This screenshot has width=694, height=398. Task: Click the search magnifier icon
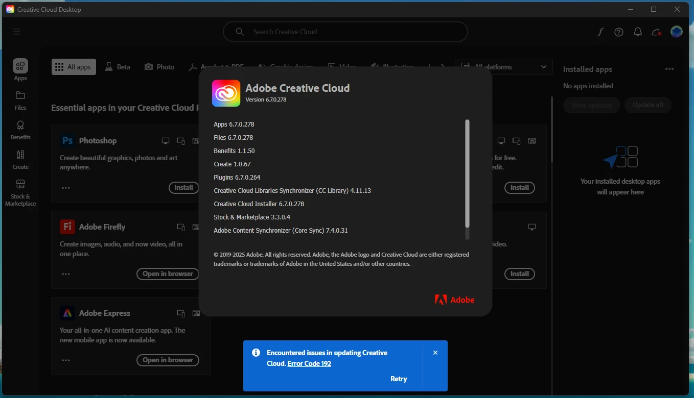pos(239,32)
